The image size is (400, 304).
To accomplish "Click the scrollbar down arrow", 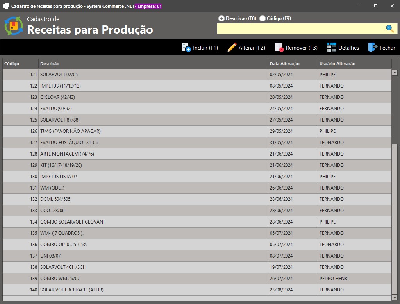I will 394,298.
